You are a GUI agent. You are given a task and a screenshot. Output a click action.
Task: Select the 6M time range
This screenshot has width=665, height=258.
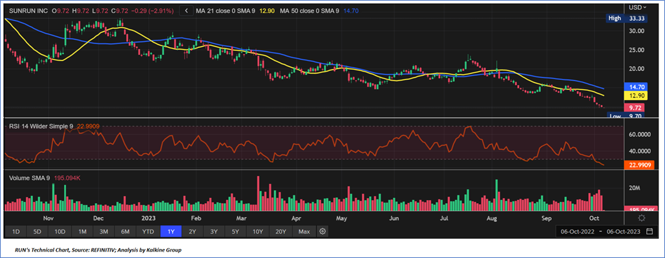[x=125, y=232]
